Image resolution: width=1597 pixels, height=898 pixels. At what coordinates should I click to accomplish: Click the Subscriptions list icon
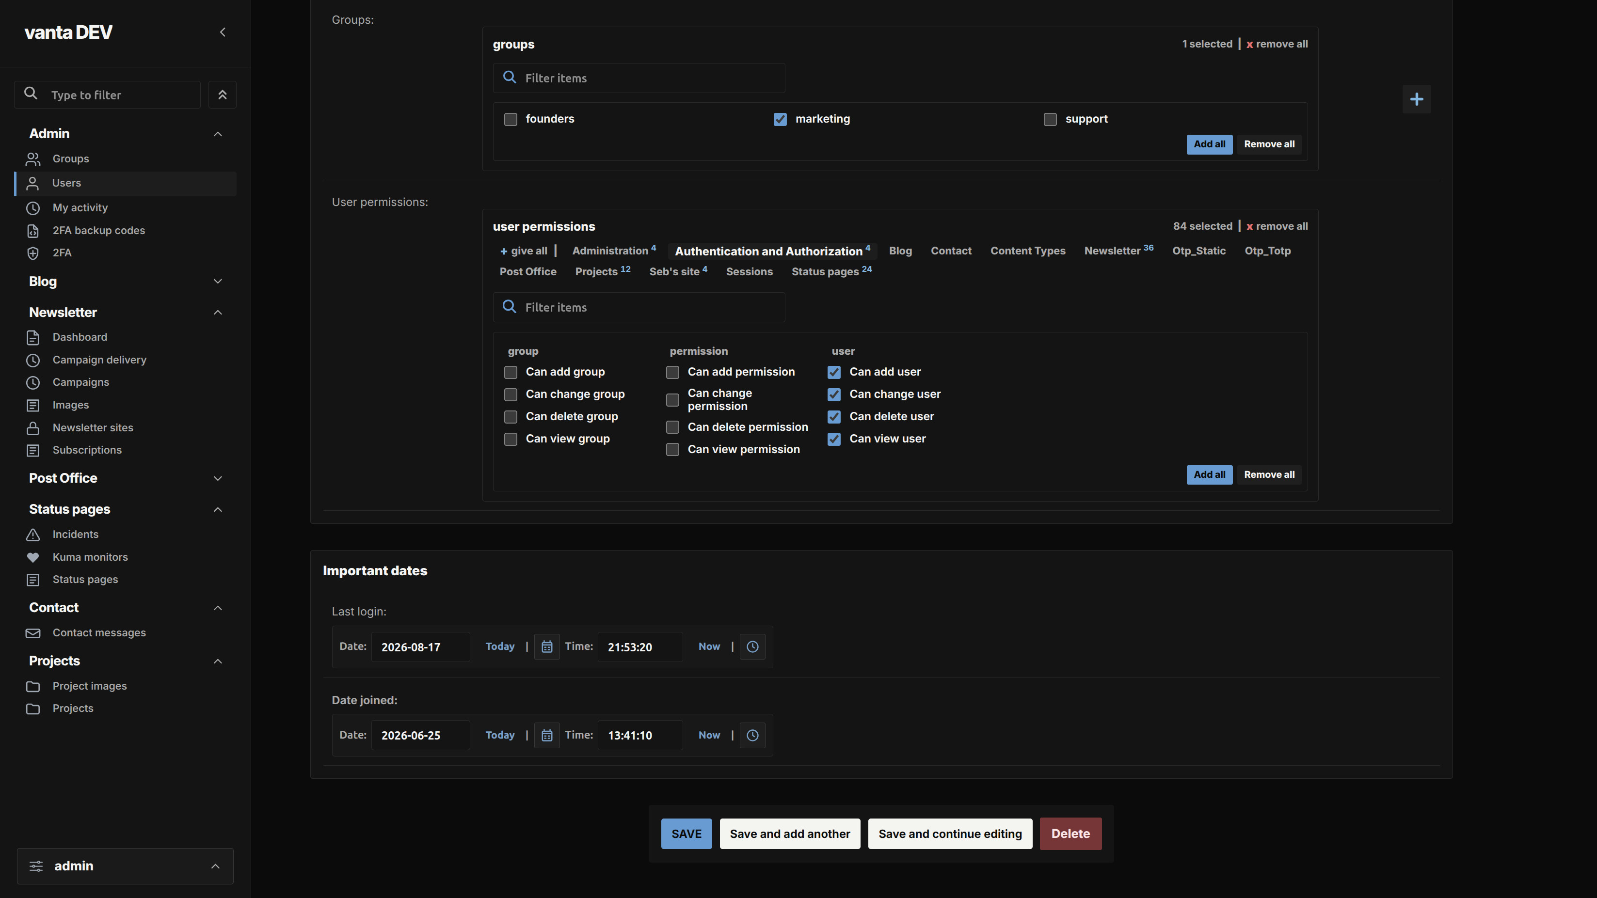click(x=33, y=451)
